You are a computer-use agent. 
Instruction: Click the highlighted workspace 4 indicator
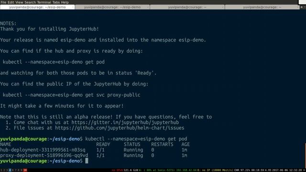(x=10, y=170)
